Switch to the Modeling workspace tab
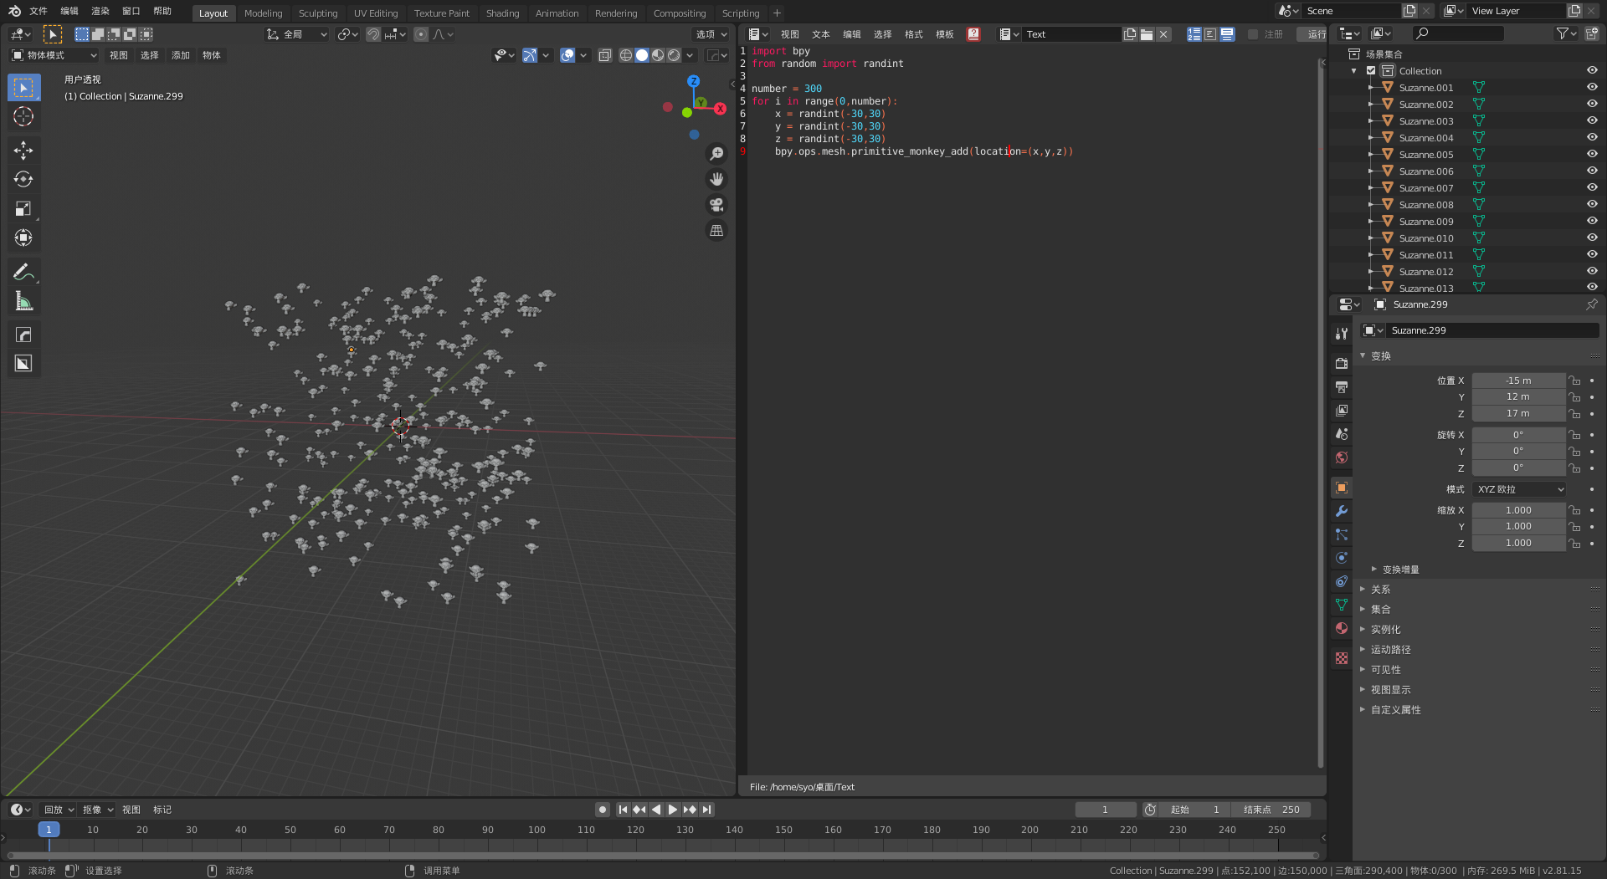The height and width of the screenshot is (879, 1607). pos(263,13)
